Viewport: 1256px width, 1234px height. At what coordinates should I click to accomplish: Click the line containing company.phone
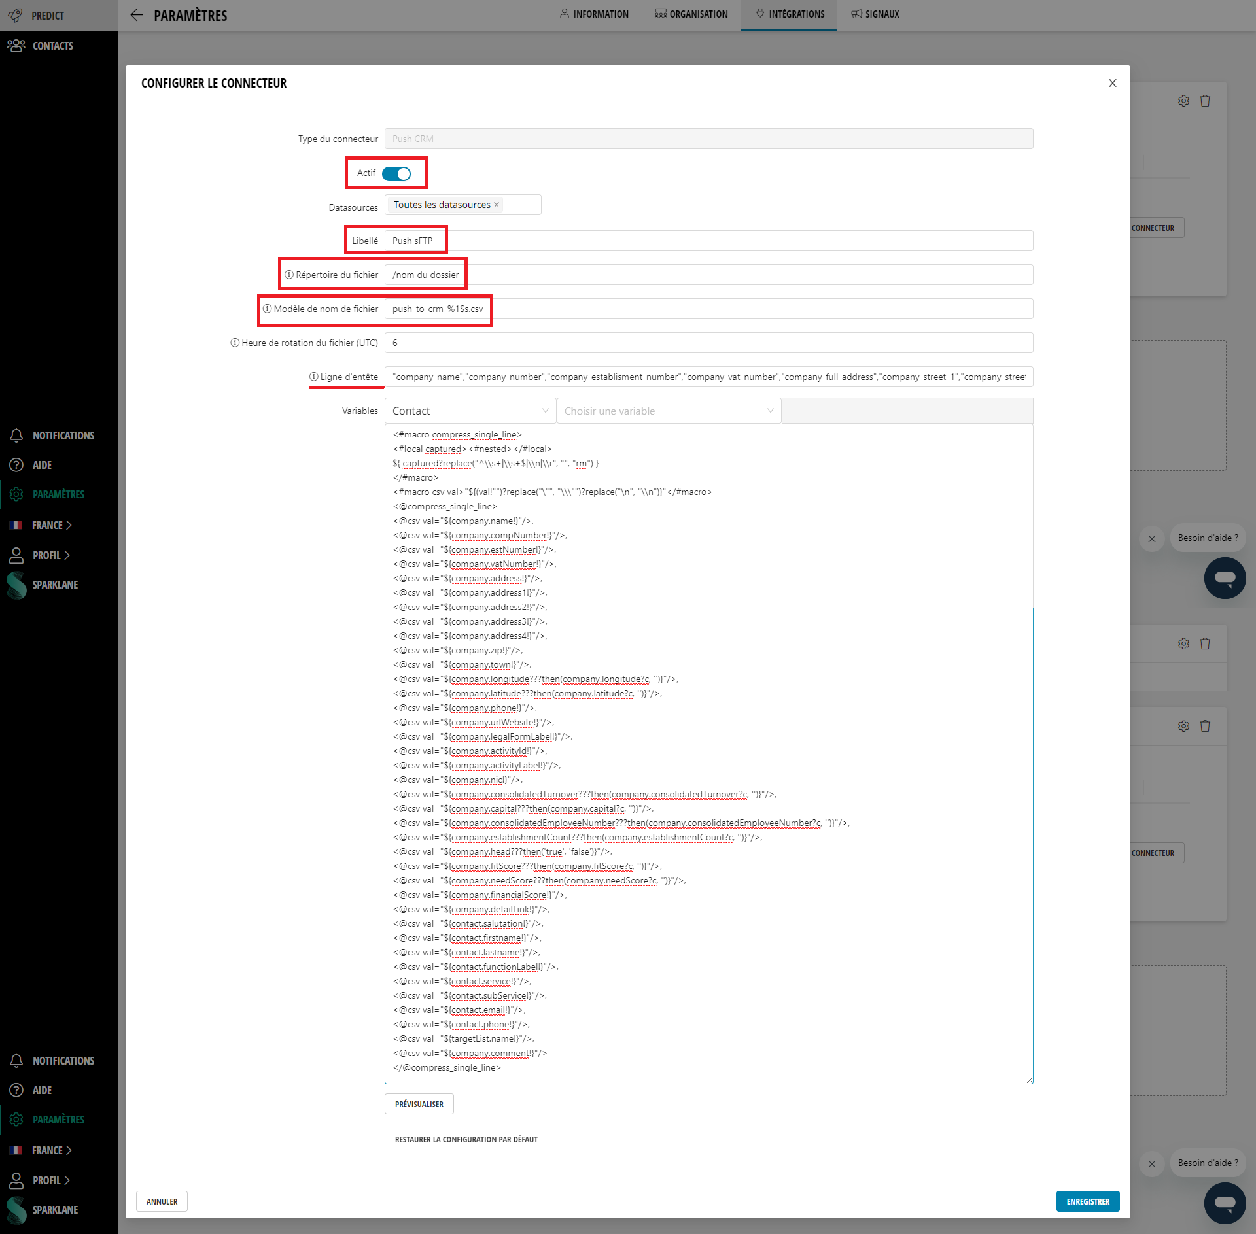pyautogui.click(x=465, y=708)
